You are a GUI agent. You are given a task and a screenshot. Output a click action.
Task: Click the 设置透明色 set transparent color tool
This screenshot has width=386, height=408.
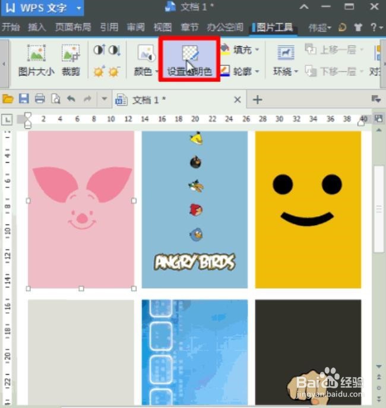coord(189,61)
